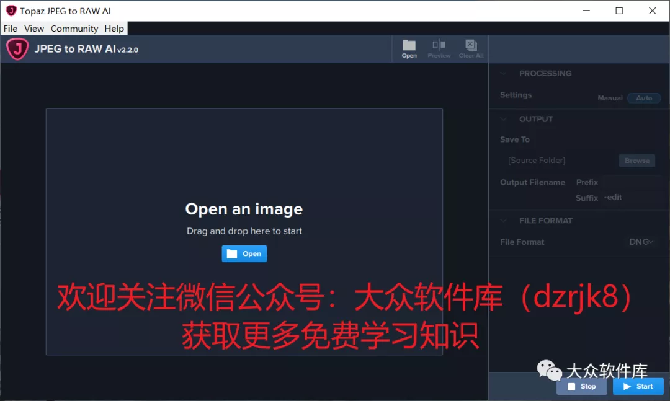This screenshot has width=670, height=401.
Task: Click the blue folder icon on the Open button
Action: tap(232, 253)
